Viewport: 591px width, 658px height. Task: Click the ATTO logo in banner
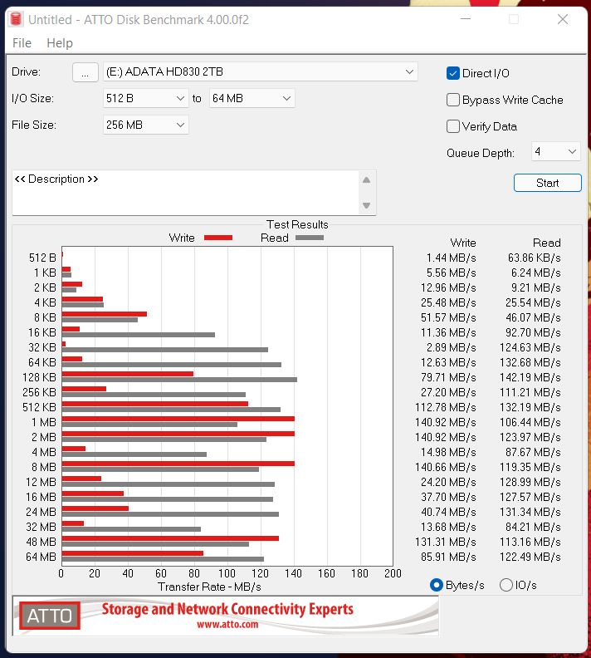coord(50,616)
